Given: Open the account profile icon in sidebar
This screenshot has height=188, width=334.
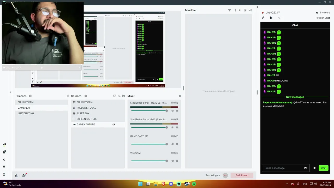Looking at the screenshot, I should (4, 174).
